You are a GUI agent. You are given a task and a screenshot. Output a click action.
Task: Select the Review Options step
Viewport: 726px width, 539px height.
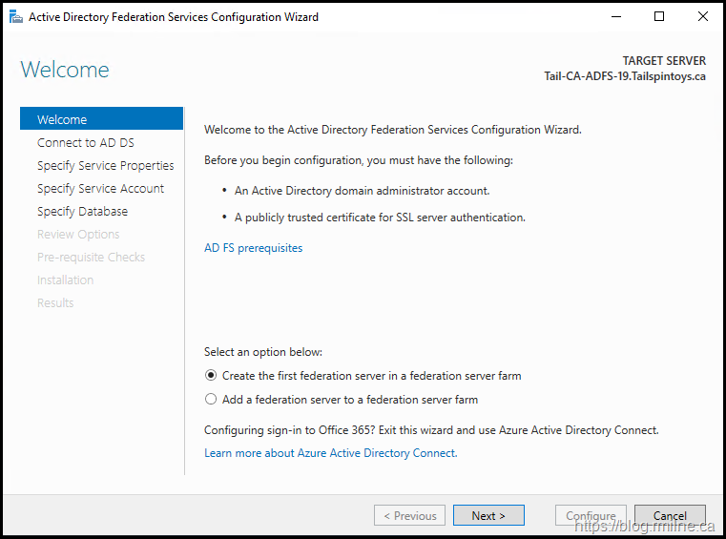point(78,234)
